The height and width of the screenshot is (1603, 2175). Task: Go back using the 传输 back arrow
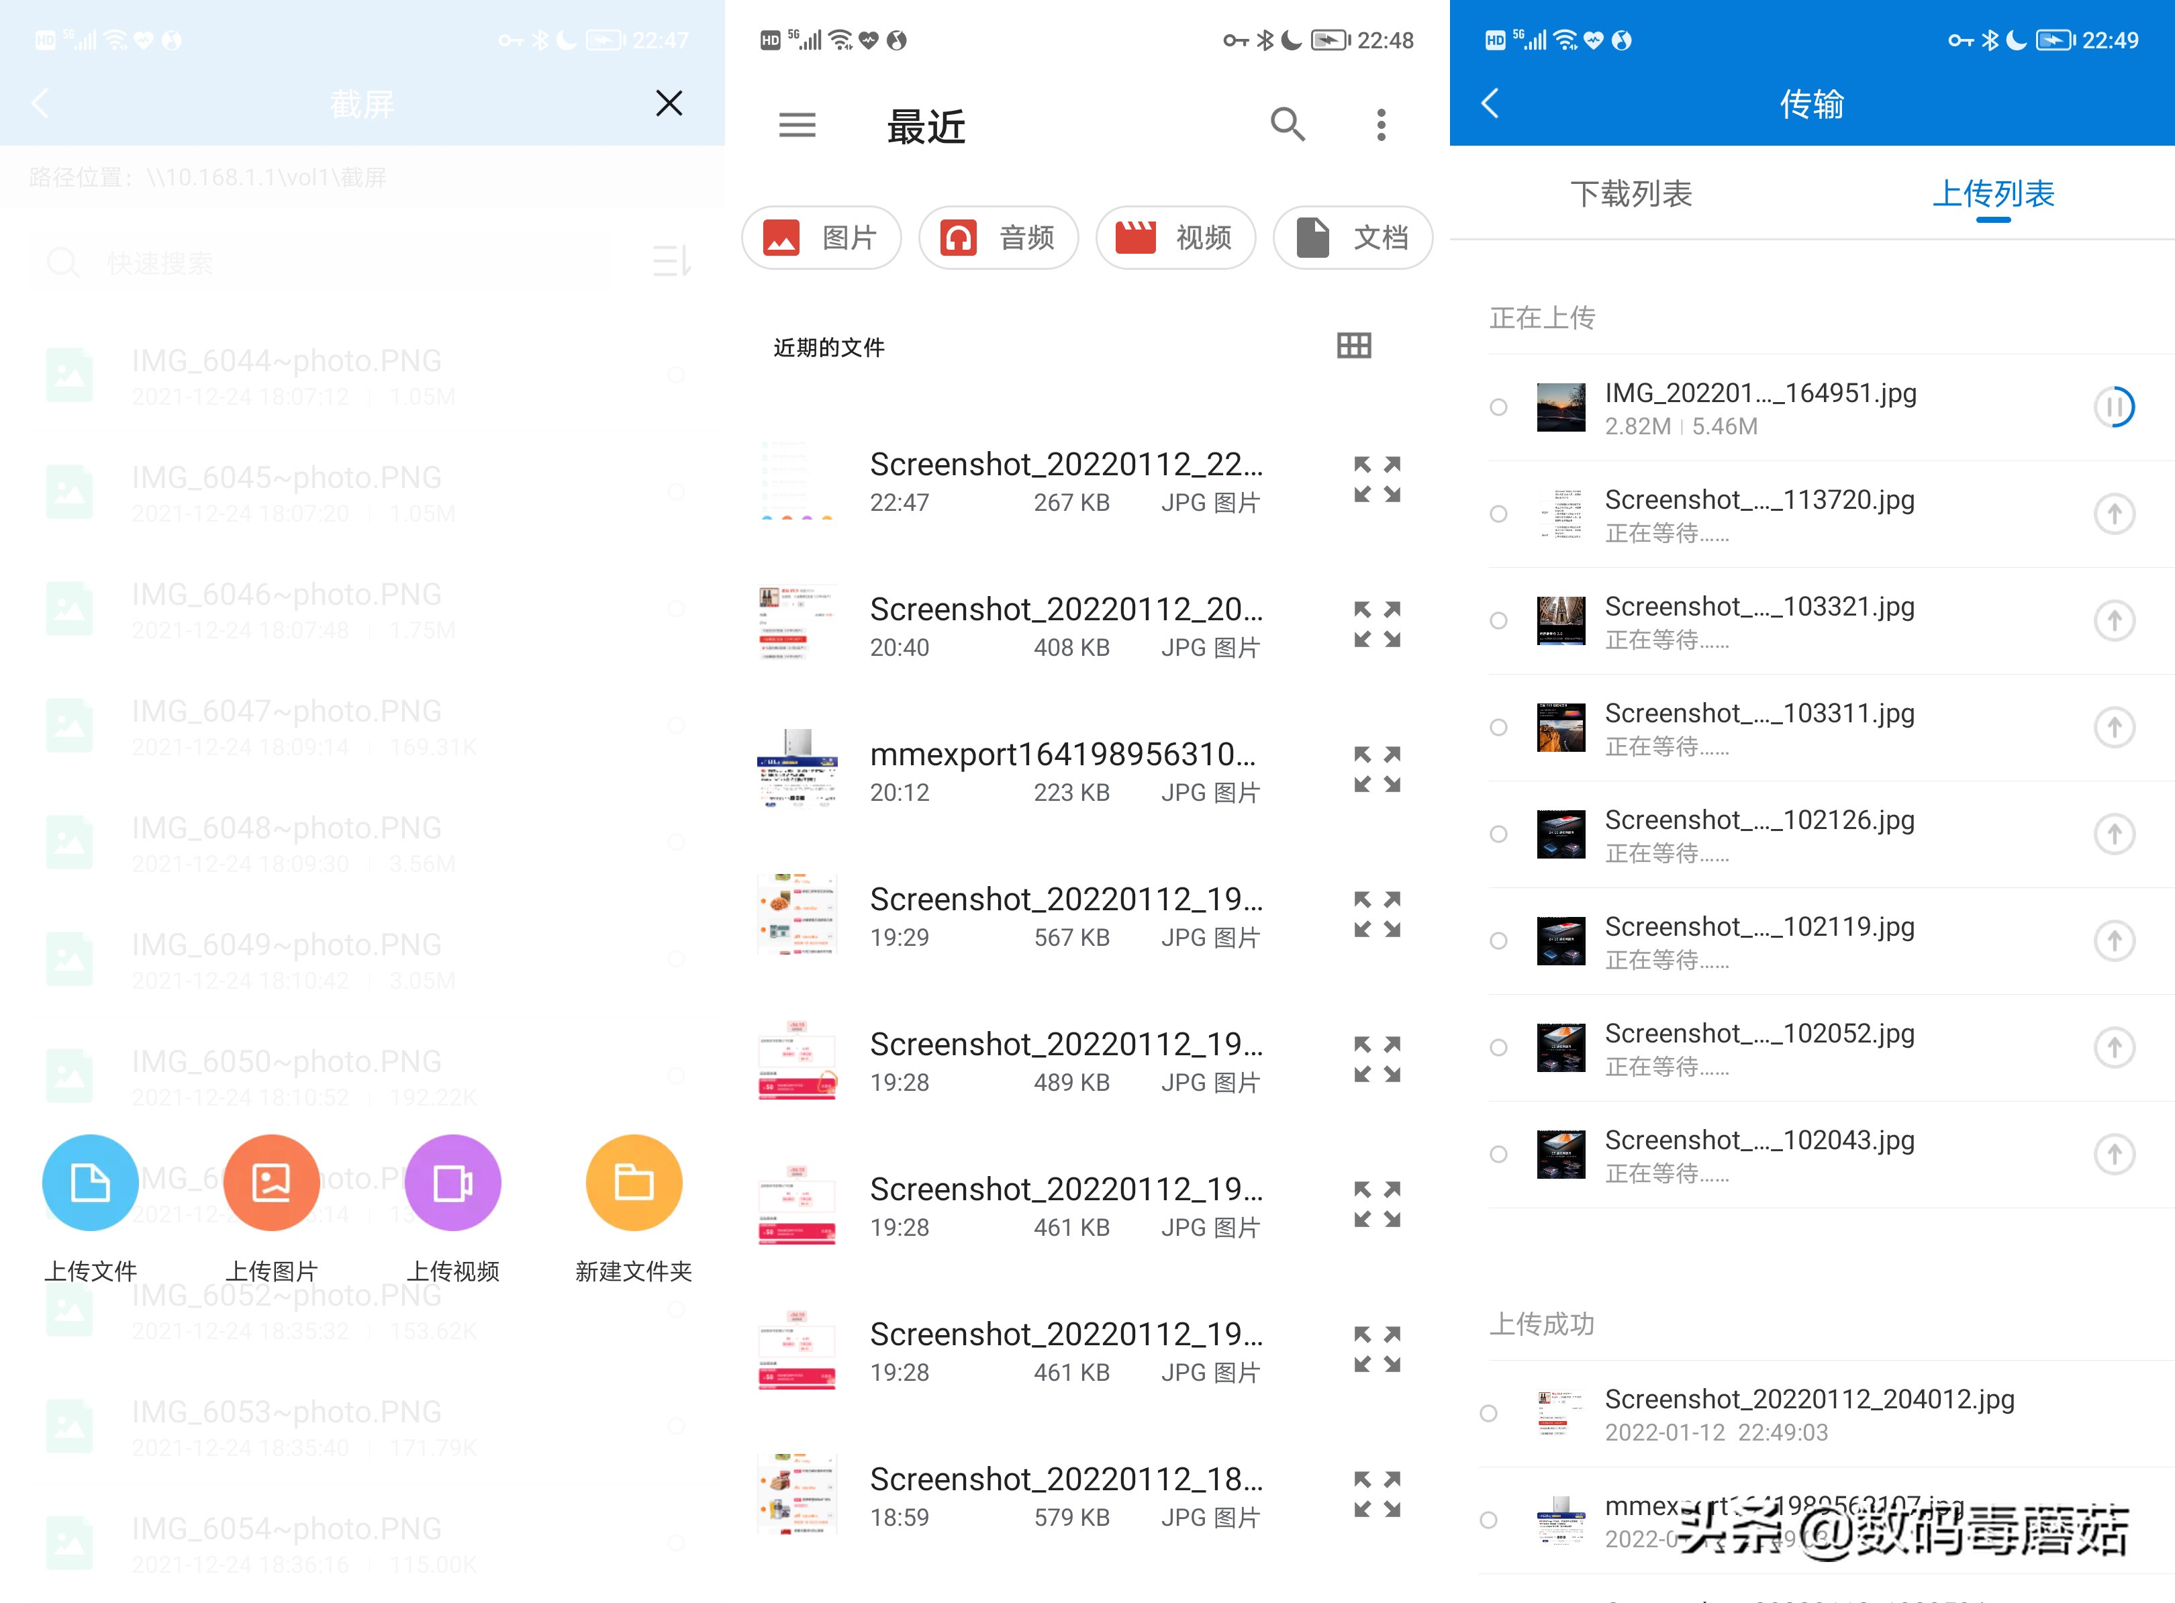(x=1491, y=104)
